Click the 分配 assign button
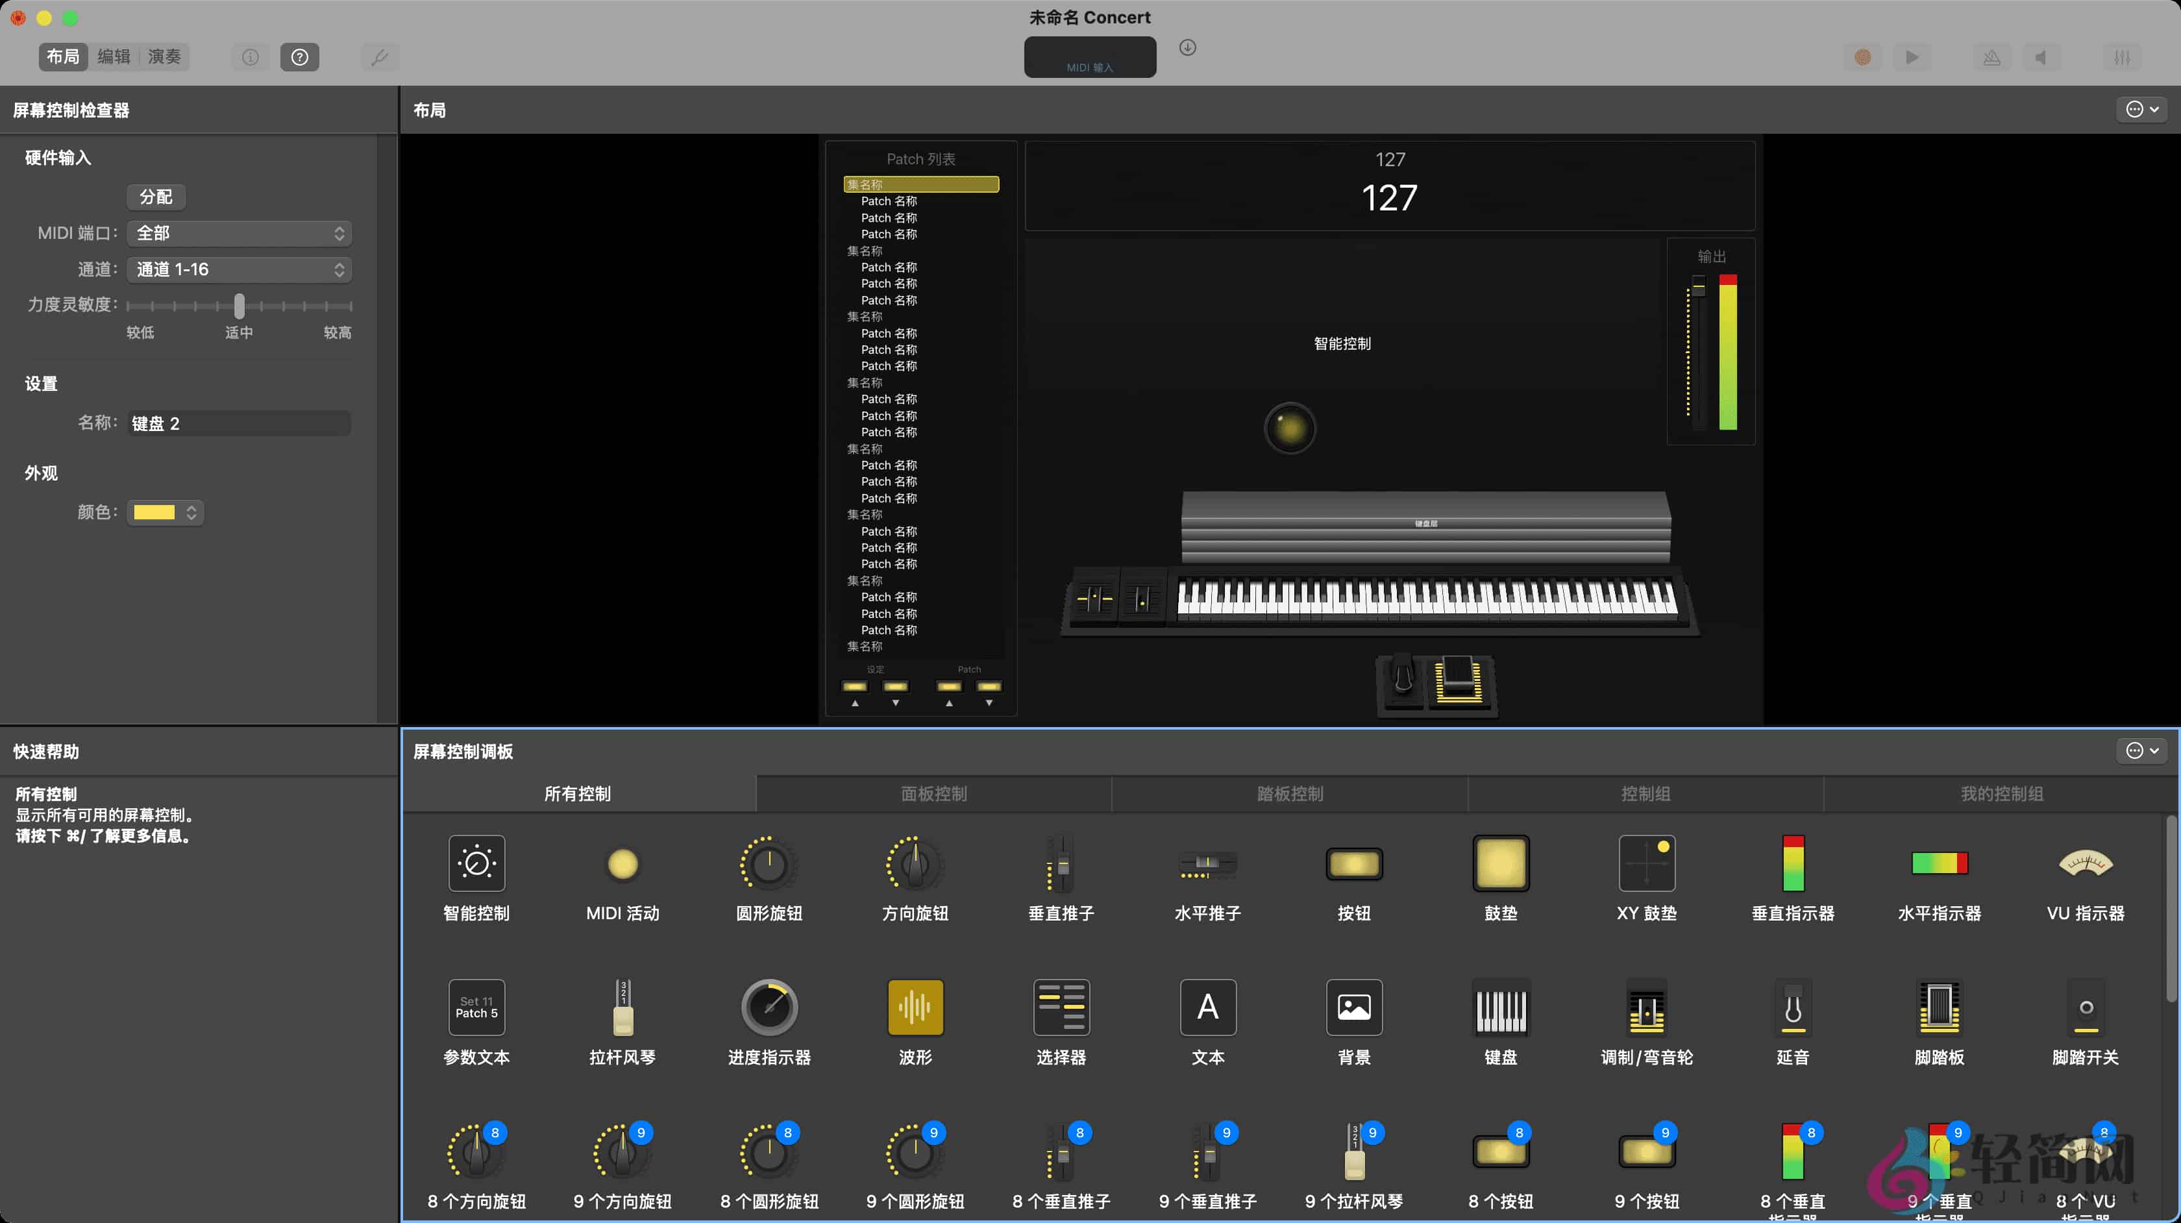Screen dimensions: 2181x1223 tap(156, 197)
